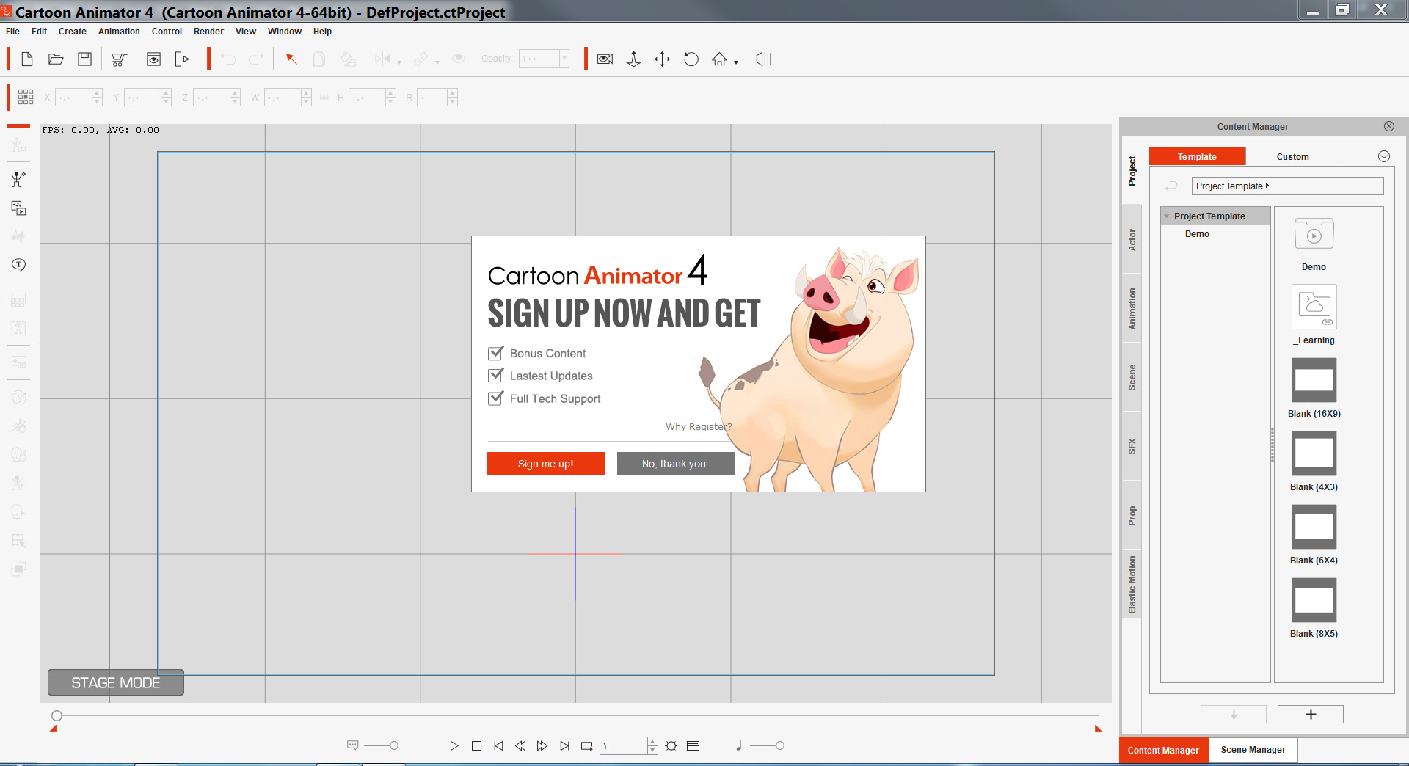The height and width of the screenshot is (766, 1409).
Task: Click the Camera mode icon
Action: (x=605, y=59)
